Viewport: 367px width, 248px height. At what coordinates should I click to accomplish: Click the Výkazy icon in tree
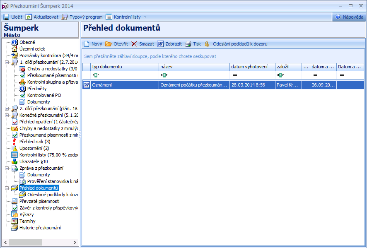click(x=14, y=214)
